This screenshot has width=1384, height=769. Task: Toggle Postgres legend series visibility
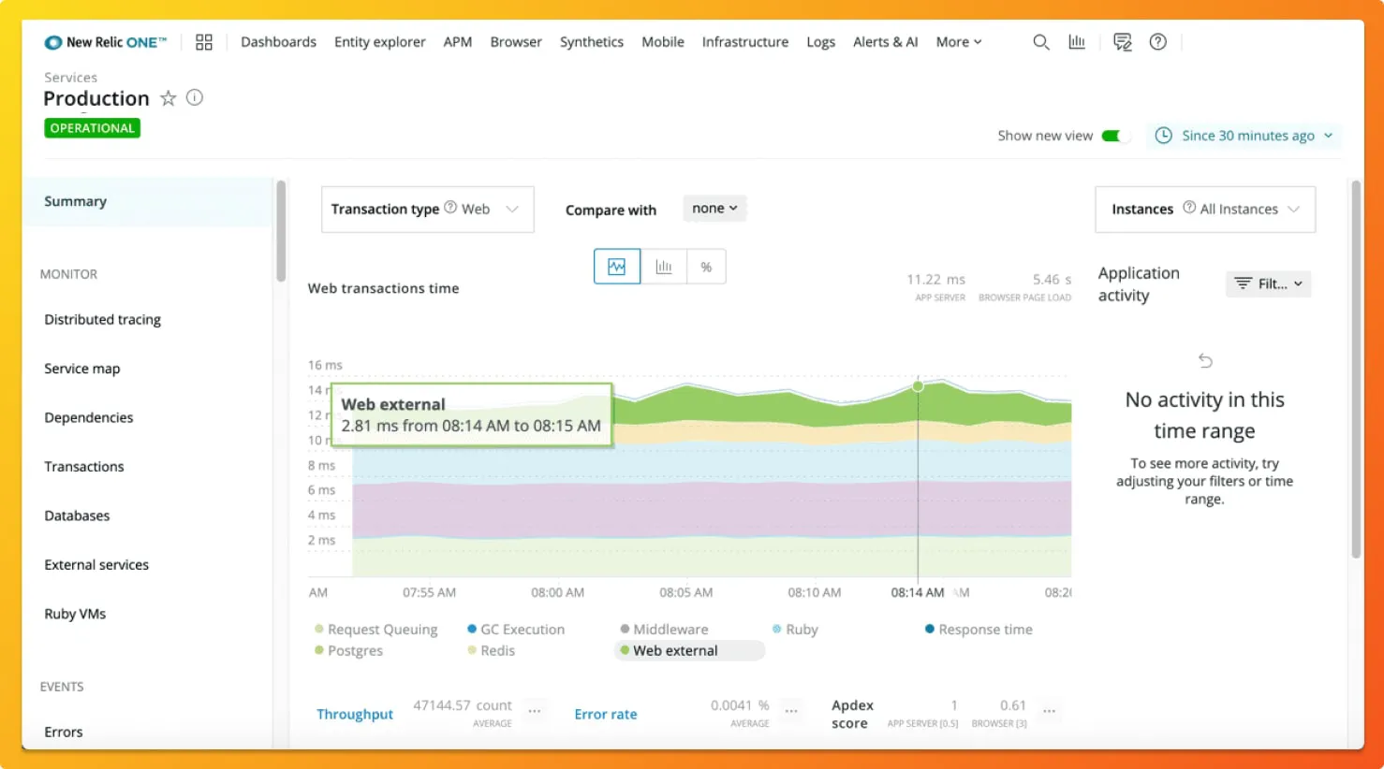348,651
